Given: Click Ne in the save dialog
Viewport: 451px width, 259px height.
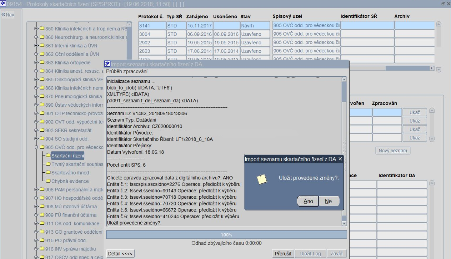Looking at the screenshot, I should (328, 201).
